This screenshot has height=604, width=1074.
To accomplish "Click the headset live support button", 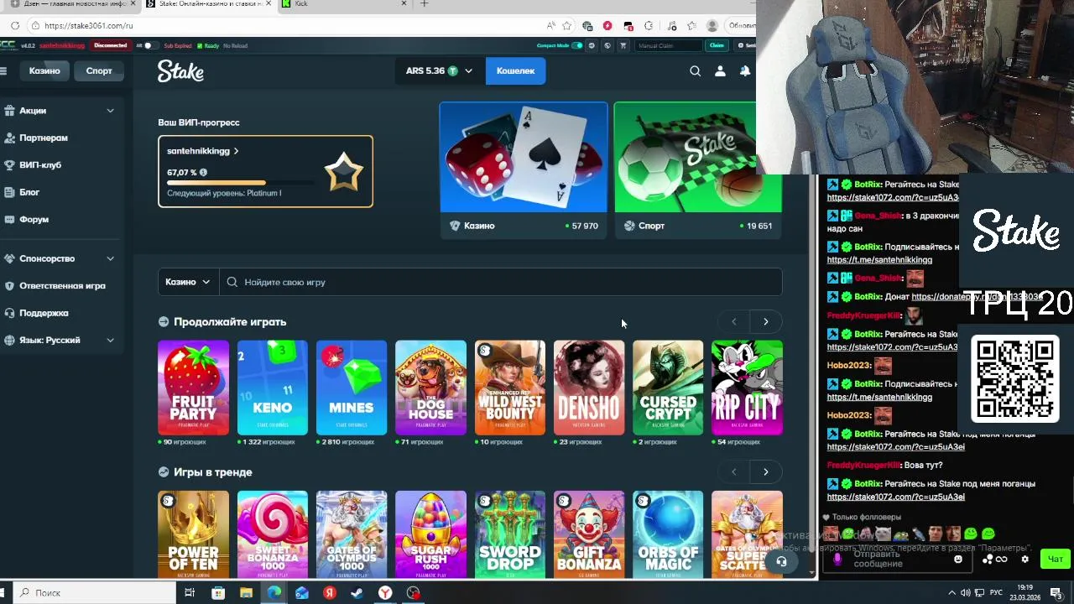I will tap(781, 561).
